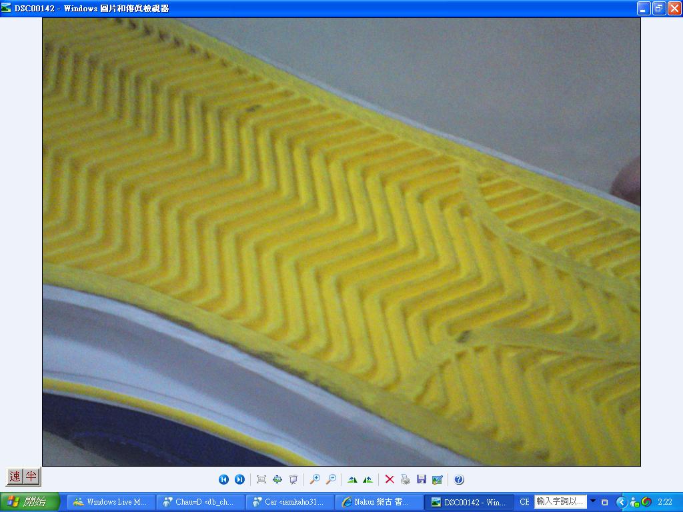The image size is (683, 512).
Task: Go to the previous image
Action: [x=223, y=479]
